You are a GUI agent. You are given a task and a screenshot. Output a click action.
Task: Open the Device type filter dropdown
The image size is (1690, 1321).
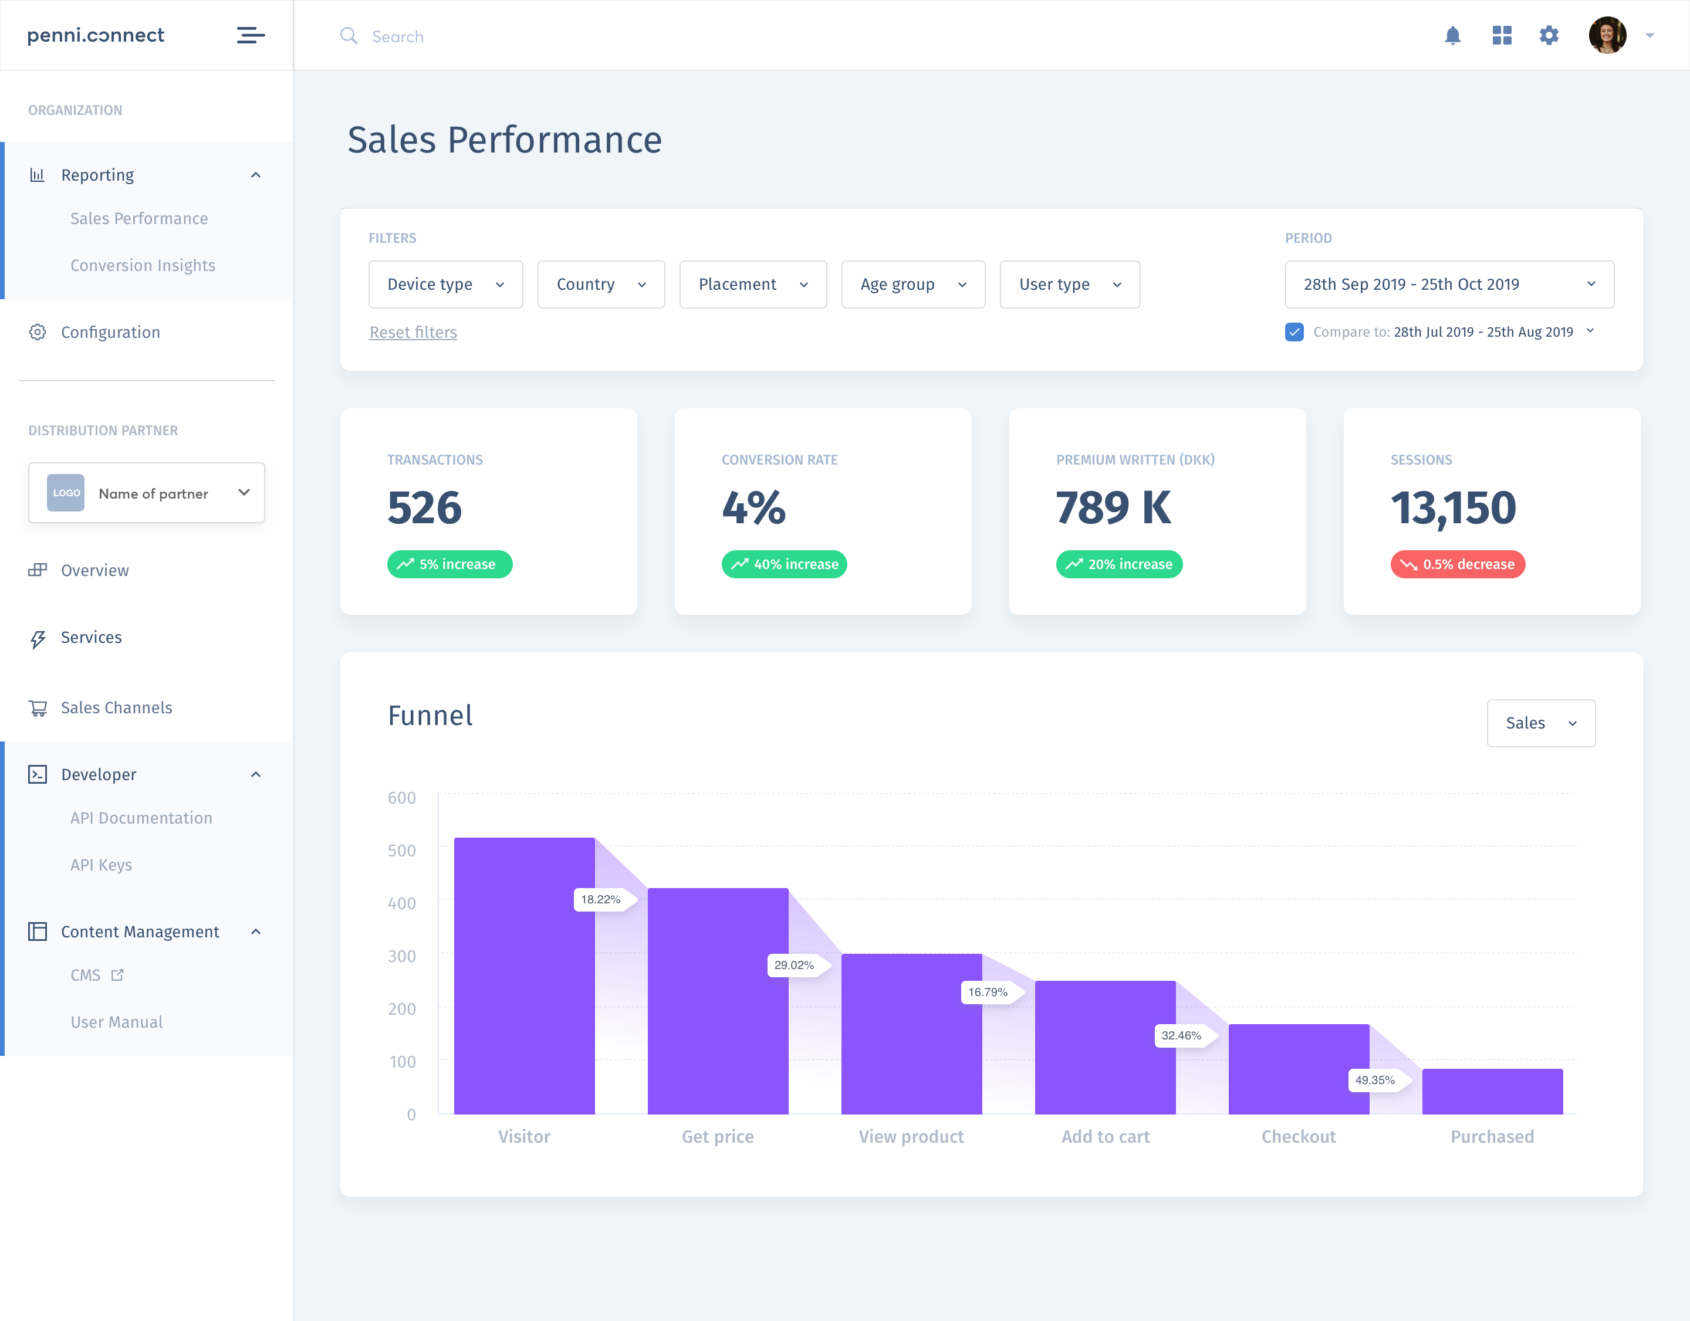(446, 284)
